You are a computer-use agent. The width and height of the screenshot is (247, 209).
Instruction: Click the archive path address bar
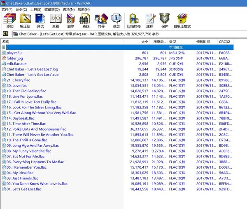(x=123, y=34)
